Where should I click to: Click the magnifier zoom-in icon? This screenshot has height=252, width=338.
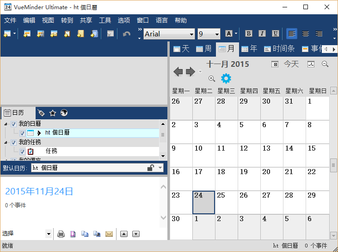(212, 79)
